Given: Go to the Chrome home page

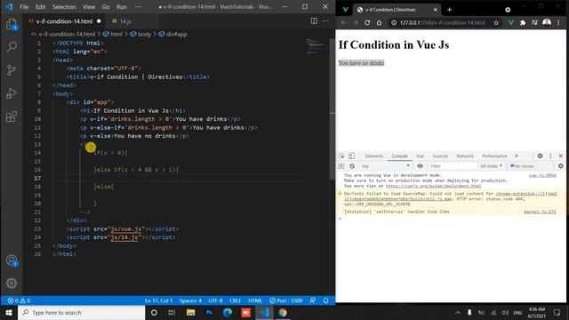Looking at the screenshot, I should click(379, 22).
